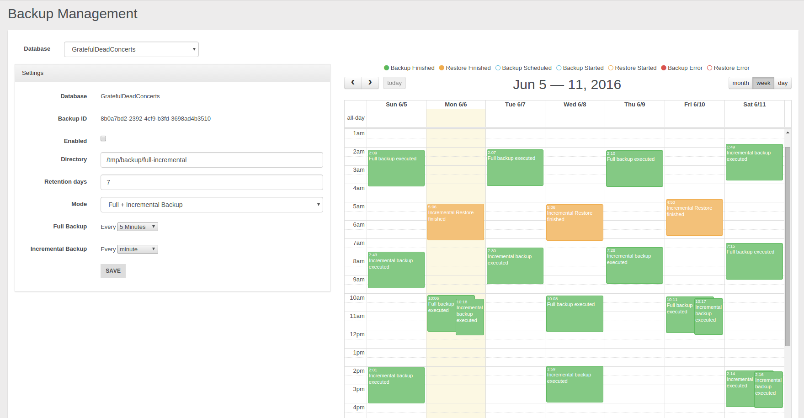Open the Full Backup interval dropdown
Image resolution: width=804 pixels, height=418 pixels.
click(x=138, y=227)
